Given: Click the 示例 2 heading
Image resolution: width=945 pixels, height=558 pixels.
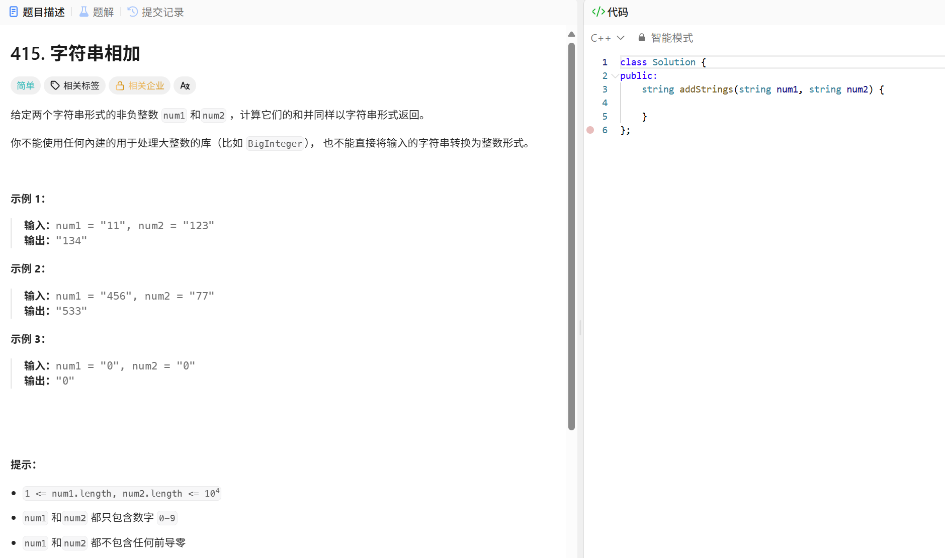Looking at the screenshot, I should click(x=28, y=268).
